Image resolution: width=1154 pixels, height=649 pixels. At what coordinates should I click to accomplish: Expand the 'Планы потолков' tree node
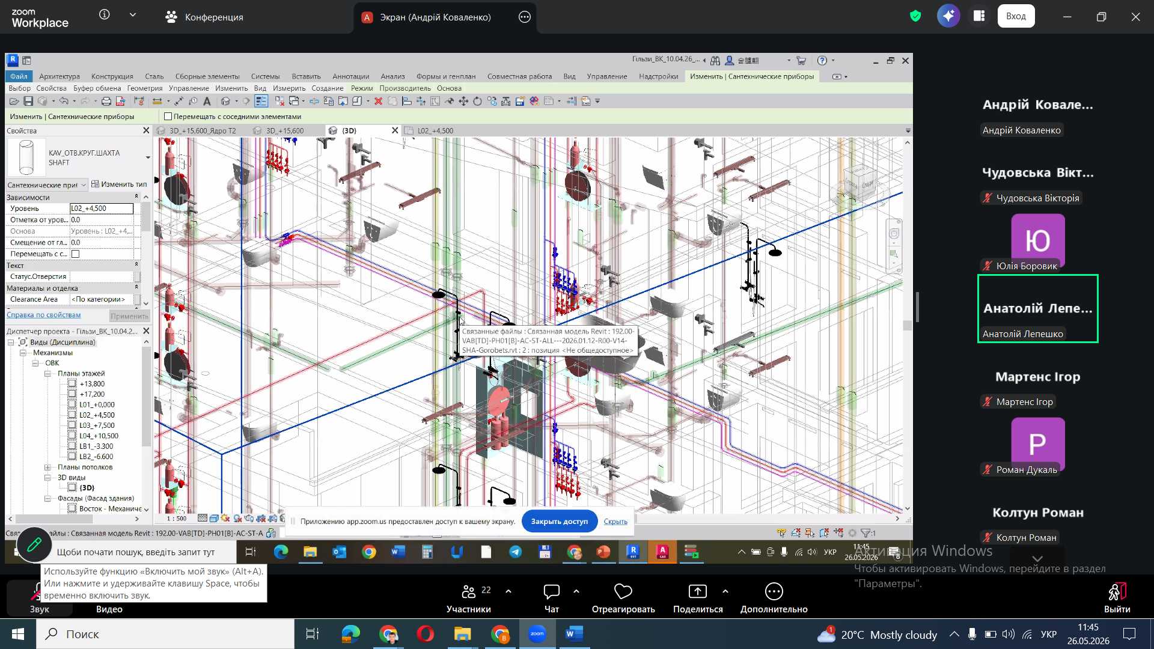(47, 468)
